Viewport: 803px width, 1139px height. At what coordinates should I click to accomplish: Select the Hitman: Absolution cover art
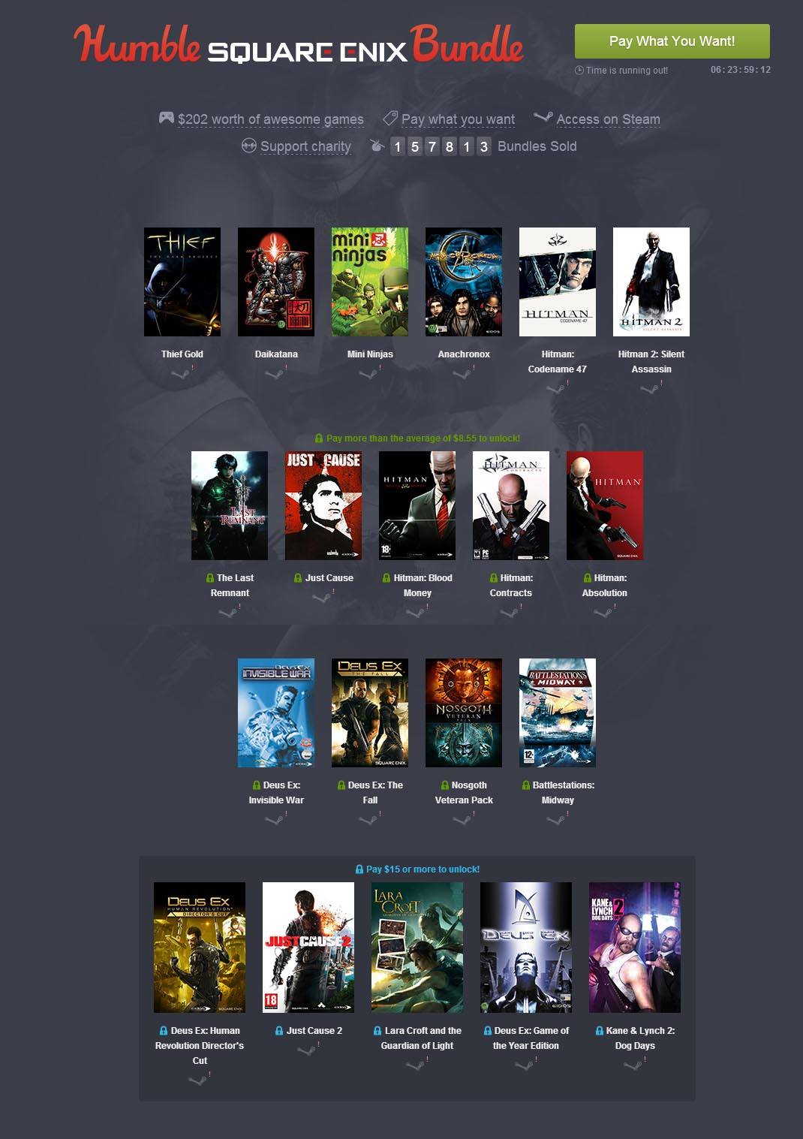click(605, 505)
